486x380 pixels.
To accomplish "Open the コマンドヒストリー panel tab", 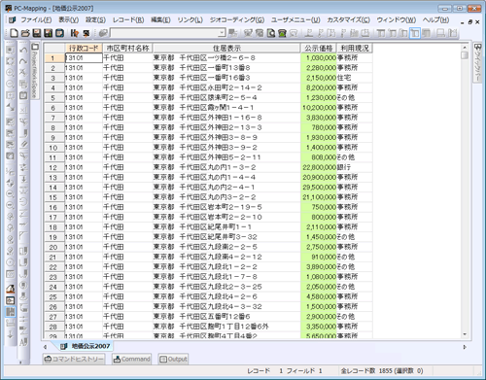I will [74, 359].
